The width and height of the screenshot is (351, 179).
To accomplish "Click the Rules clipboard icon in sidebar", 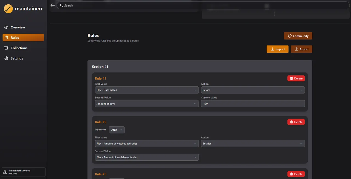I will pyautogui.click(x=6, y=37).
